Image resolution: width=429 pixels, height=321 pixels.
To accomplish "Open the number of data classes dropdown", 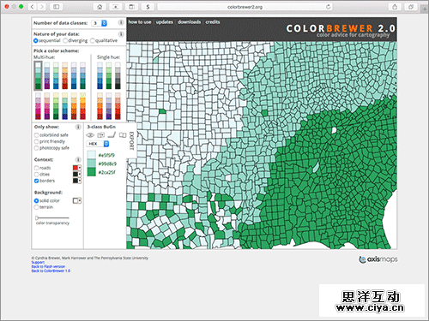I will [x=100, y=23].
